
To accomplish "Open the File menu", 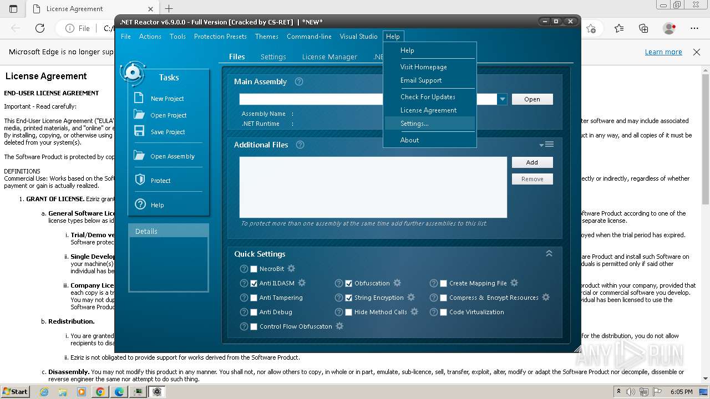I will tap(126, 36).
